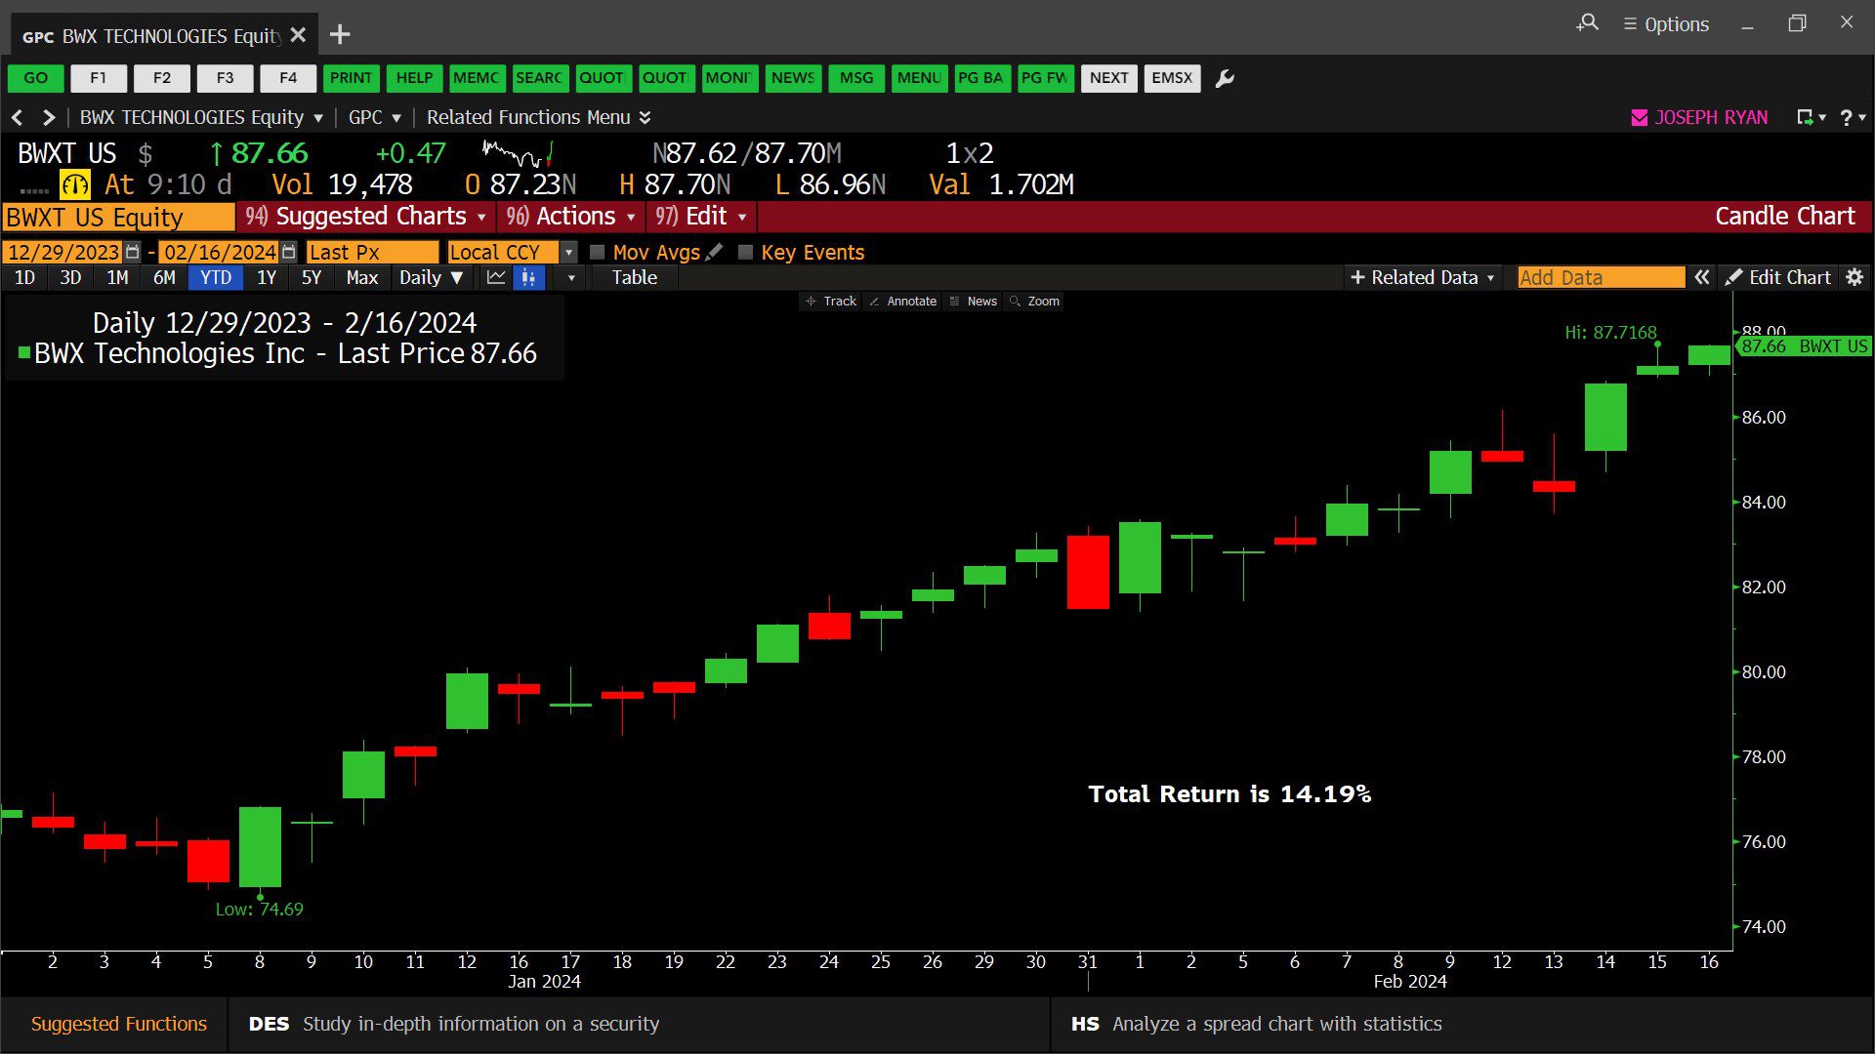This screenshot has height=1054, width=1875.
Task: Open the Local CCY currency dropdown arrow
Action: pyautogui.click(x=569, y=252)
